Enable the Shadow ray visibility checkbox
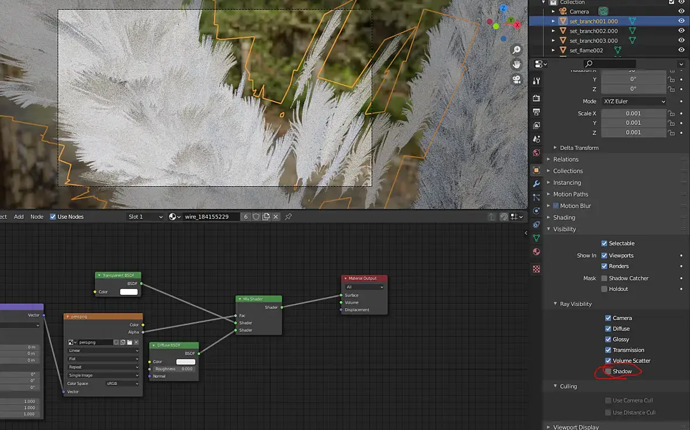Viewport: 690px width, 430px height. click(608, 371)
